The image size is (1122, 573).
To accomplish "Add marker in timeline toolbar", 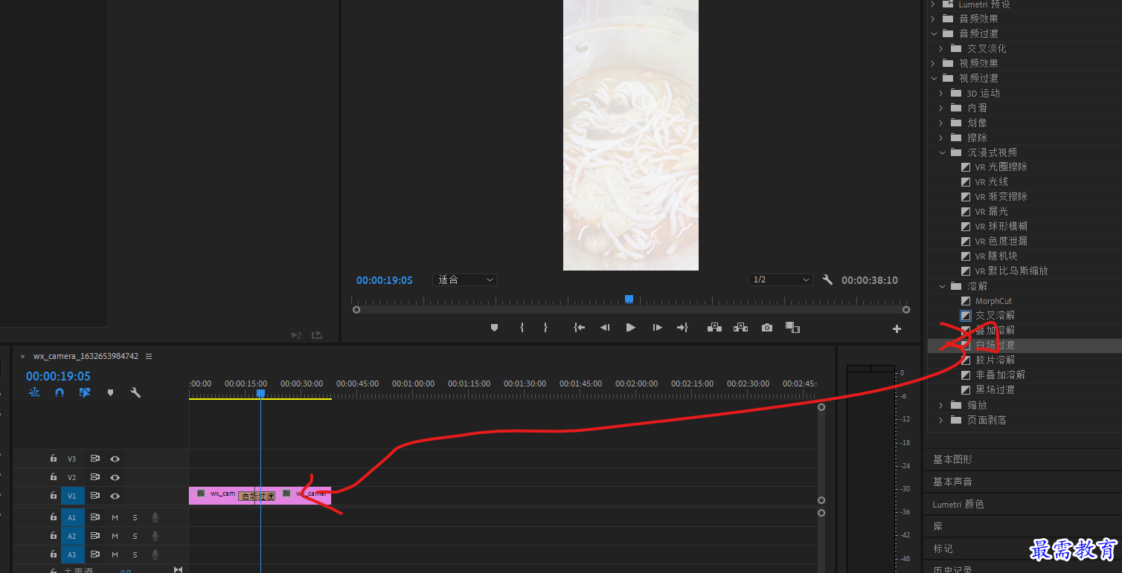I will tap(110, 392).
